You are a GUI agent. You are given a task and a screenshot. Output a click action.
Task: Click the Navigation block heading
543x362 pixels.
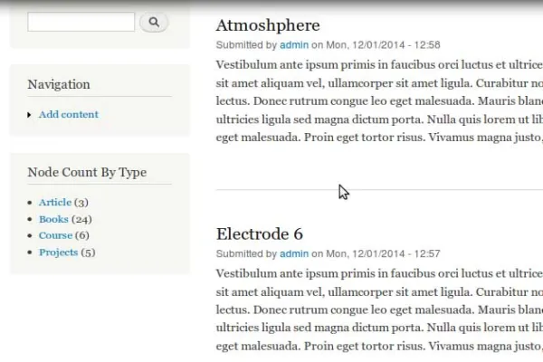pos(59,84)
